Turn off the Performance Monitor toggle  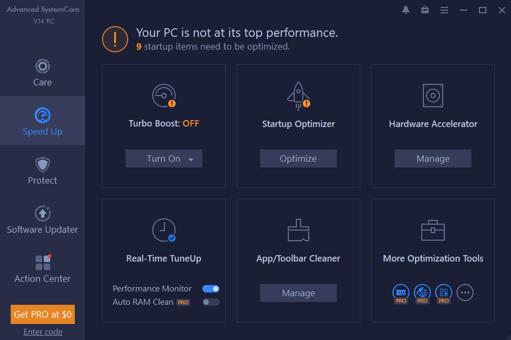(211, 289)
